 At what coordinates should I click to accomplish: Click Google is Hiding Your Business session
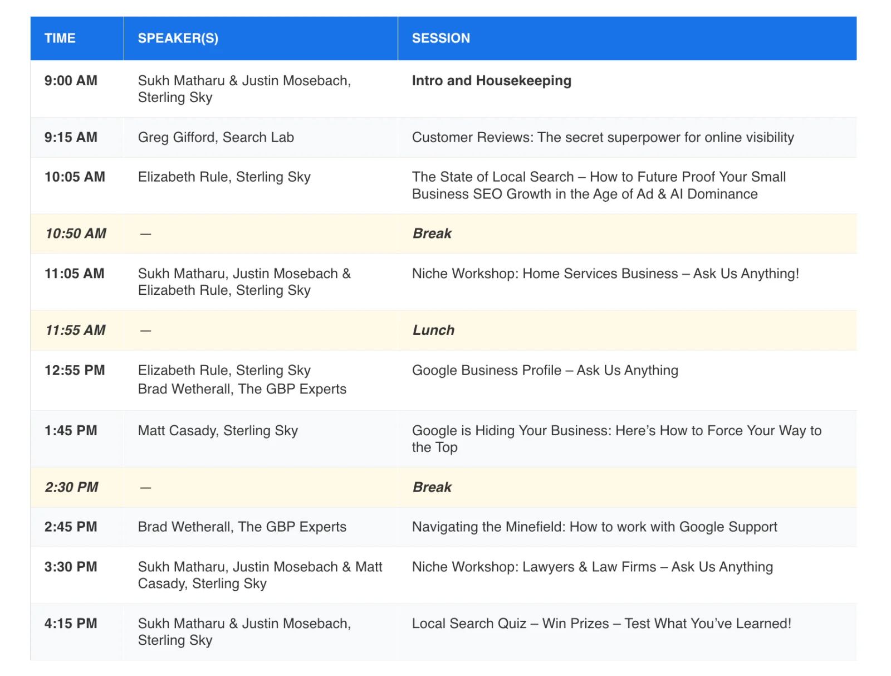coord(617,439)
